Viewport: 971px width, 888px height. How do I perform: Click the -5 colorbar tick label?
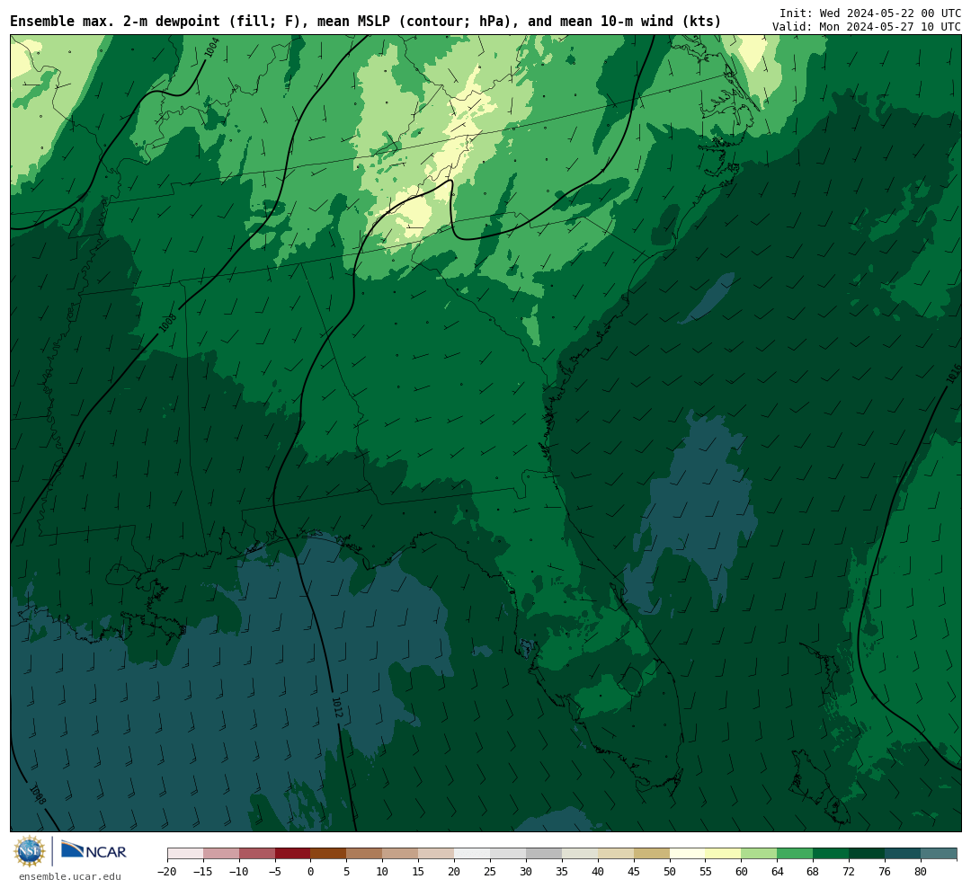(x=275, y=871)
